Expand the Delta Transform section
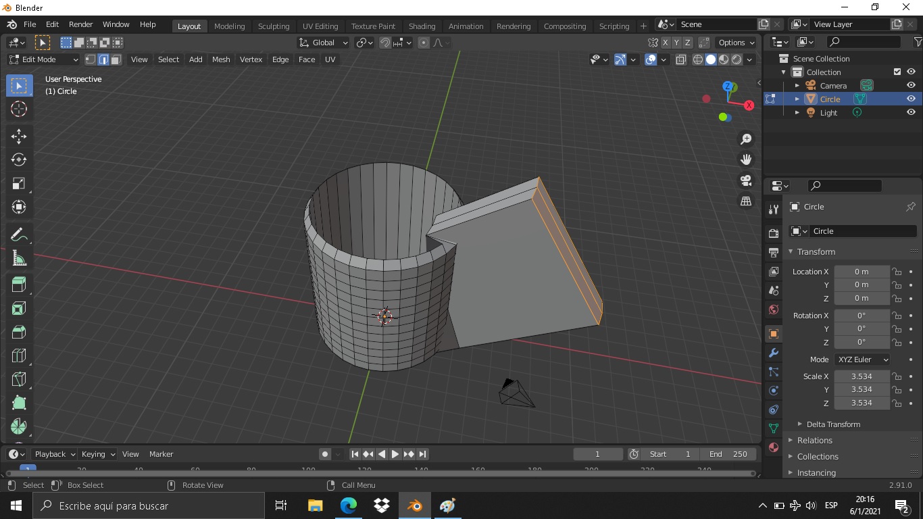The height and width of the screenshot is (519, 923). pyautogui.click(x=832, y=424)
